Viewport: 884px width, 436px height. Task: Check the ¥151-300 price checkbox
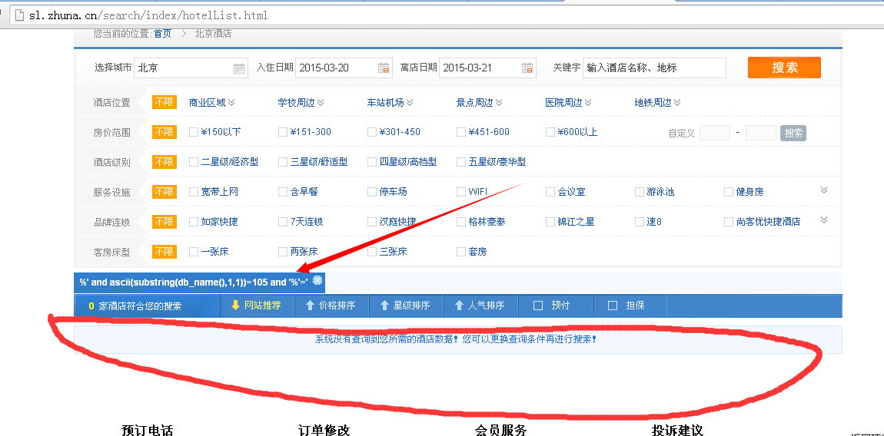tap(282, 132)
